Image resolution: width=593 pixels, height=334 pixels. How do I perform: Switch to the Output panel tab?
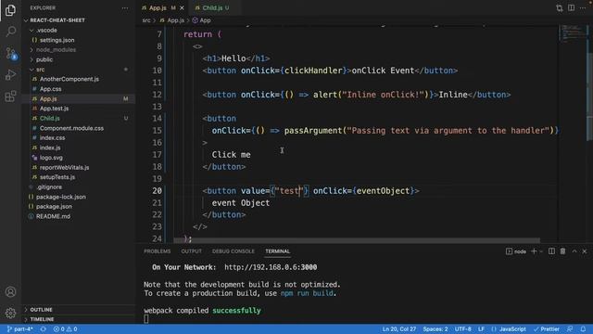[192, 251]
